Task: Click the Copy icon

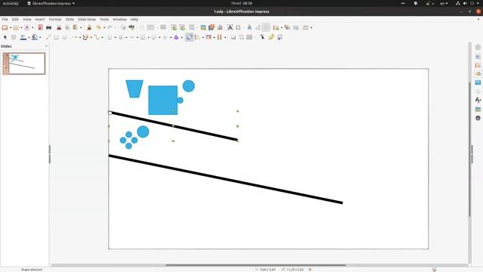Action: coord(67,27)
